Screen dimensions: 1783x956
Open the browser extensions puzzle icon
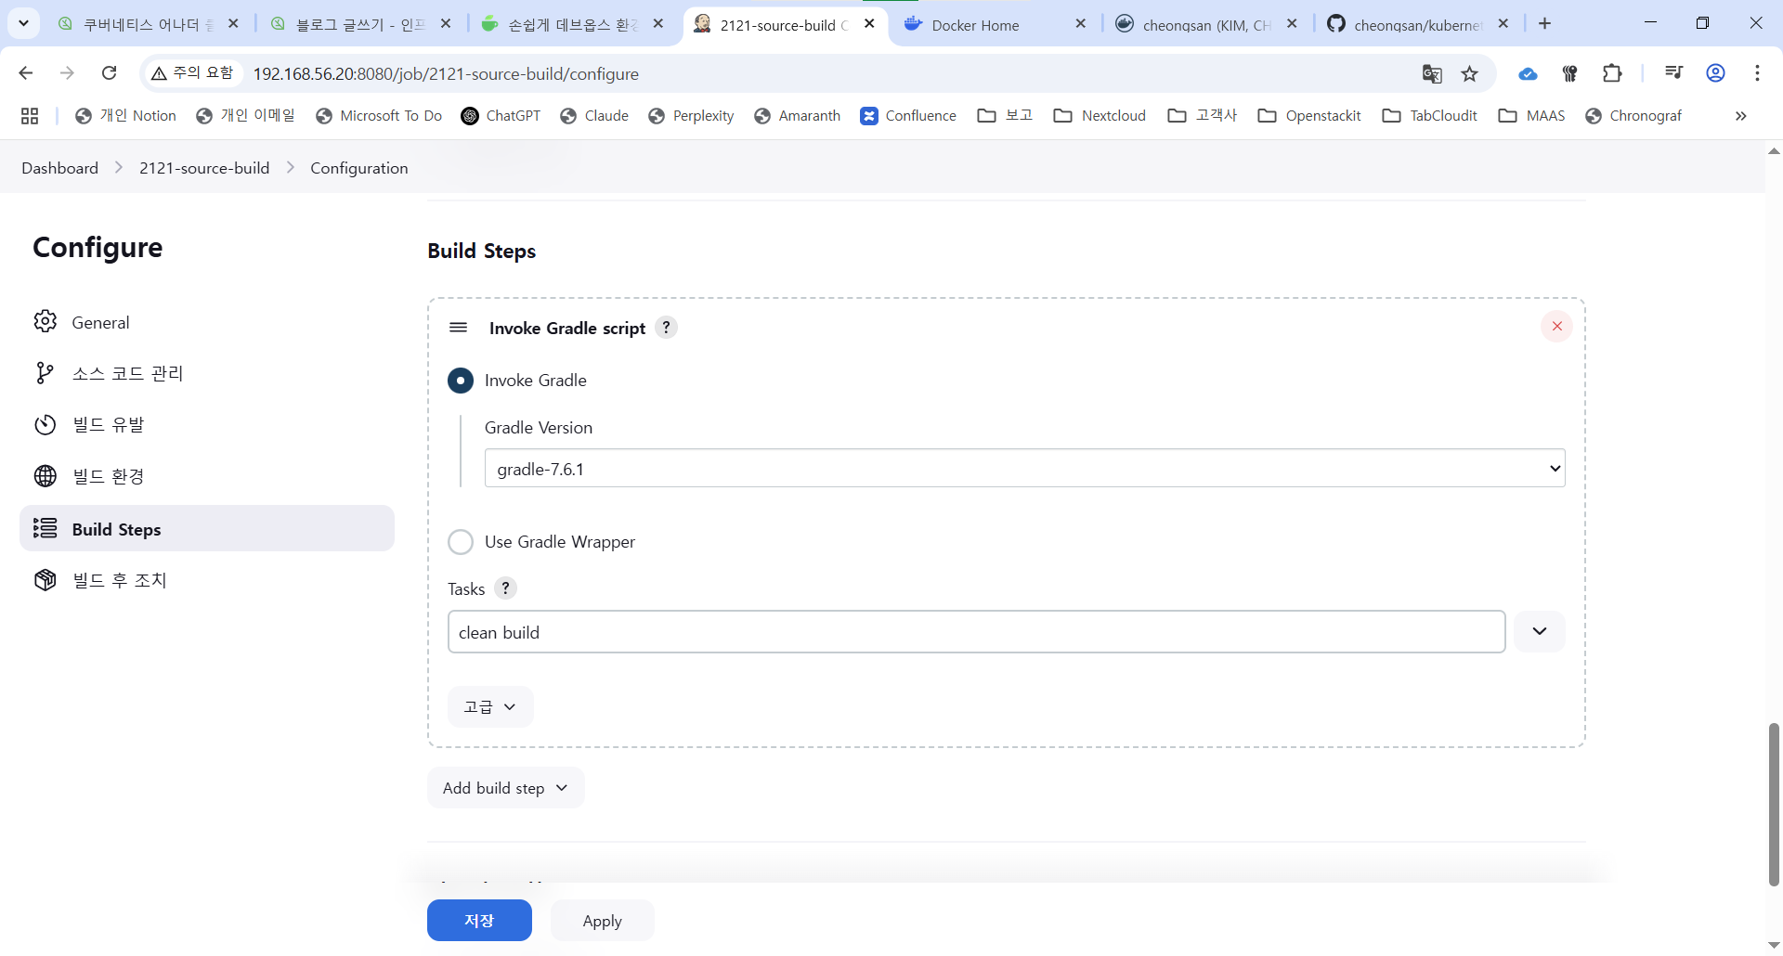pyautogui.click(x=1612, y=73)
